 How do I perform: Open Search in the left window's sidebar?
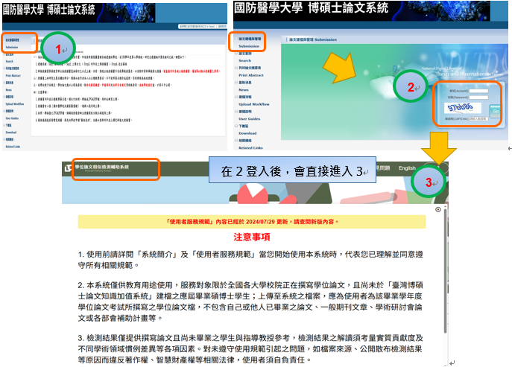10,61
